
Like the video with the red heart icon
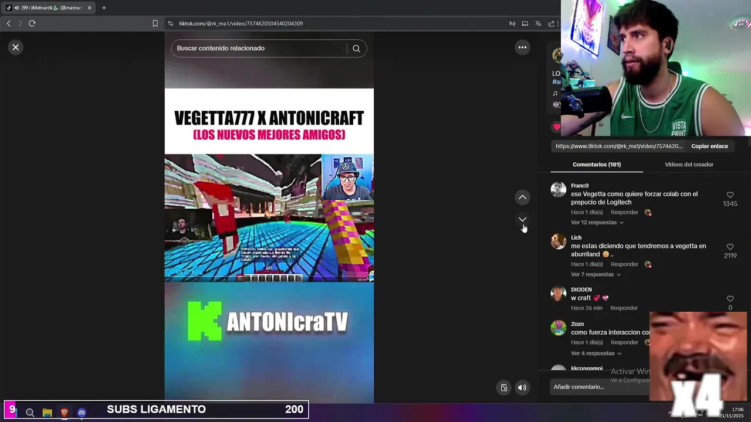click(556, 127)
